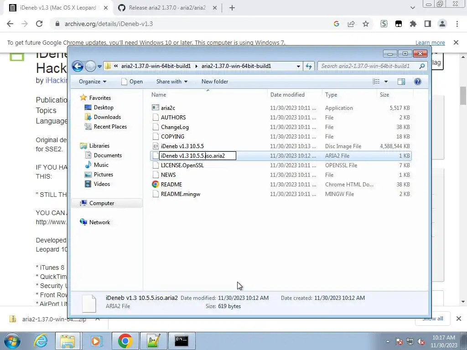Select the iDeneb v1.3 10.5.5 disc image

point(281,146)
